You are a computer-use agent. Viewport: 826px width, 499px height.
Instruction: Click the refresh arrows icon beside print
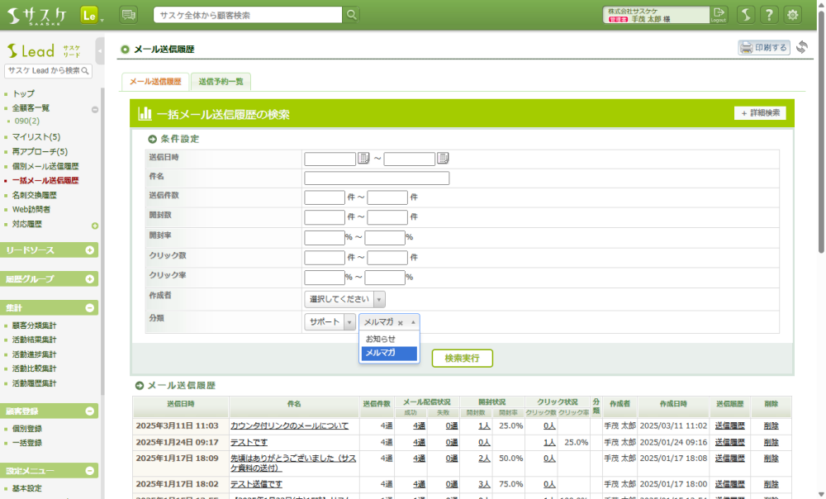click(x=802, y=48)
